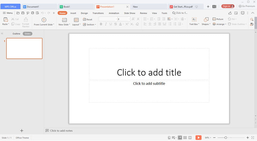Click the Increase Font Size icon
This screenshot has width=257, height=141.
pyautogui.click(x=133, y=19)
